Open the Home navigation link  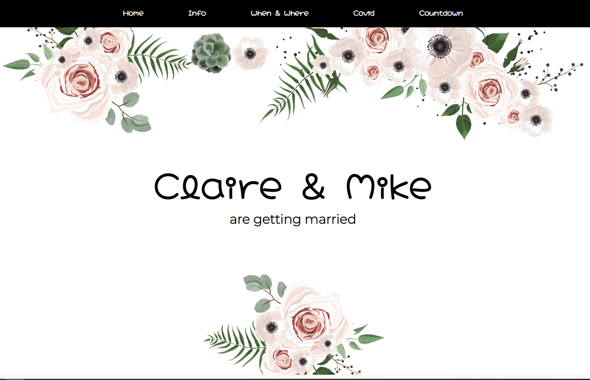tap(133, 13)
